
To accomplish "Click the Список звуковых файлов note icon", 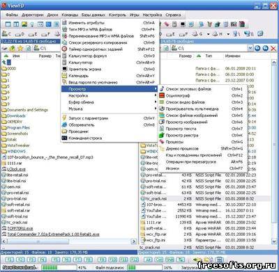I will [x=162, y=89].
